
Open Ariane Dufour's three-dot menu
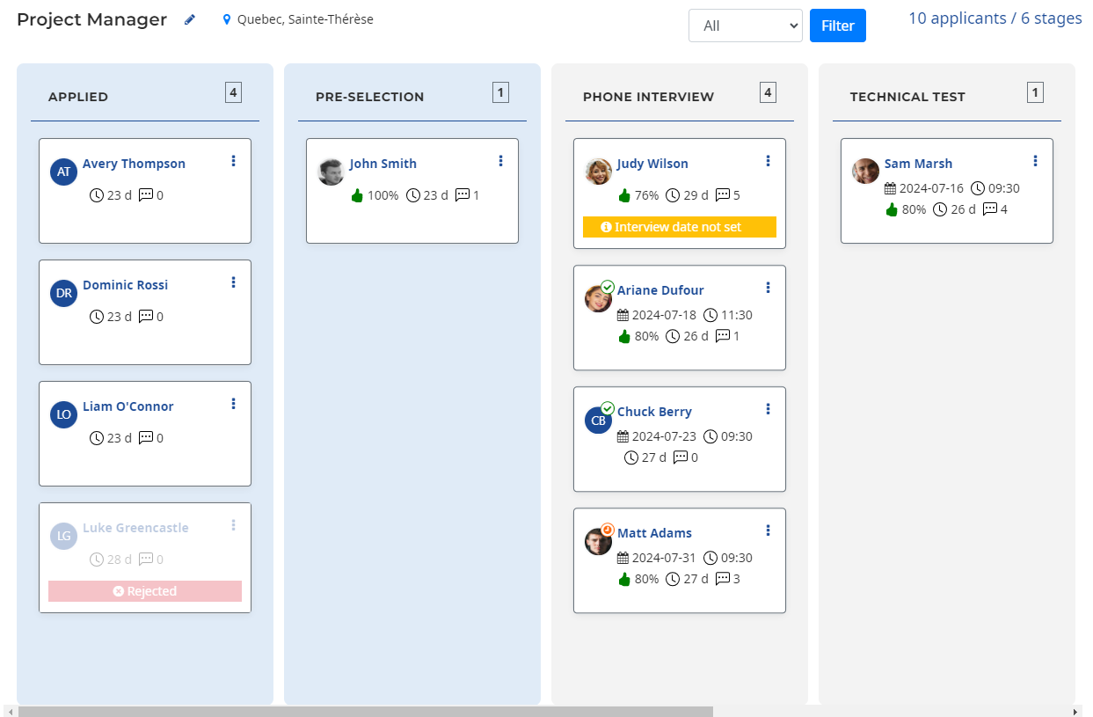[768, 288]
